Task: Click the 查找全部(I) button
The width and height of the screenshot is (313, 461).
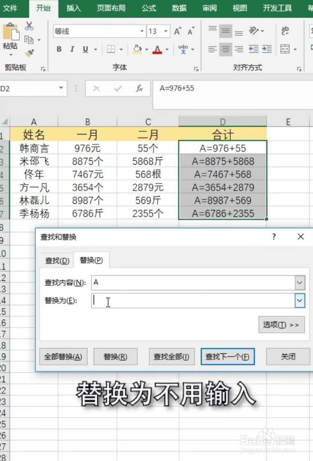Action: coord(172,357)
